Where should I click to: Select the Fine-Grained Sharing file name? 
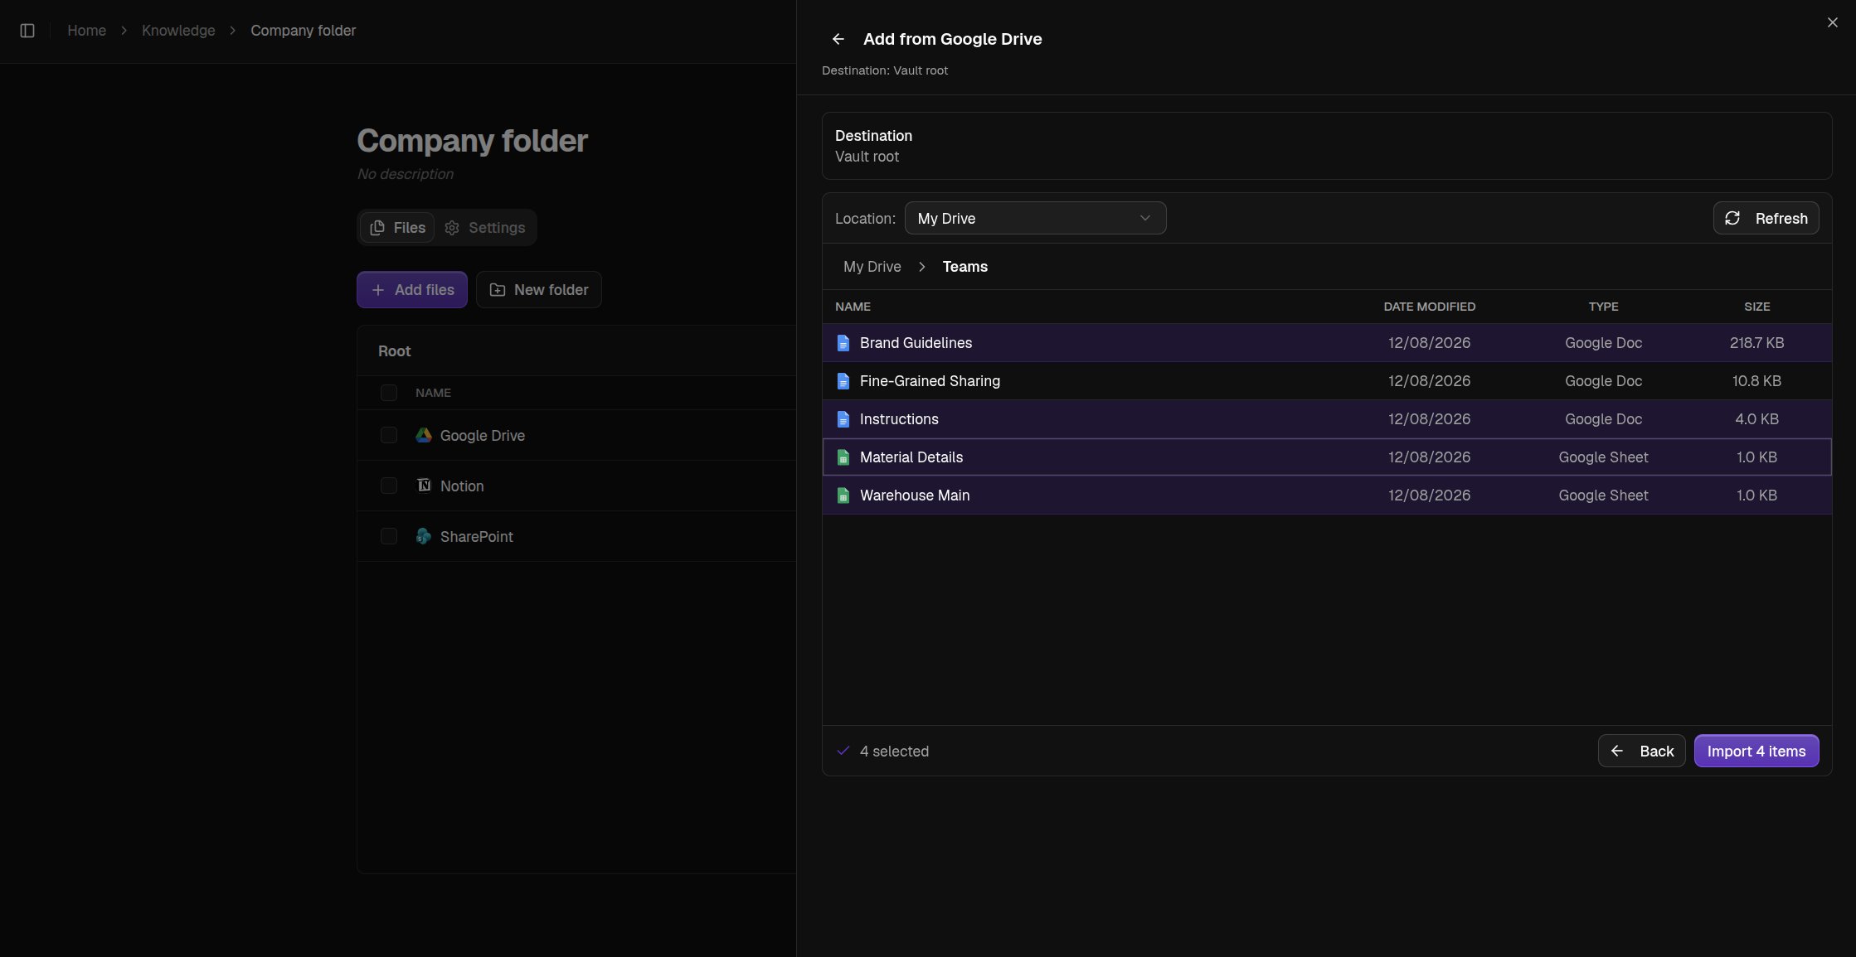[930, 381]
